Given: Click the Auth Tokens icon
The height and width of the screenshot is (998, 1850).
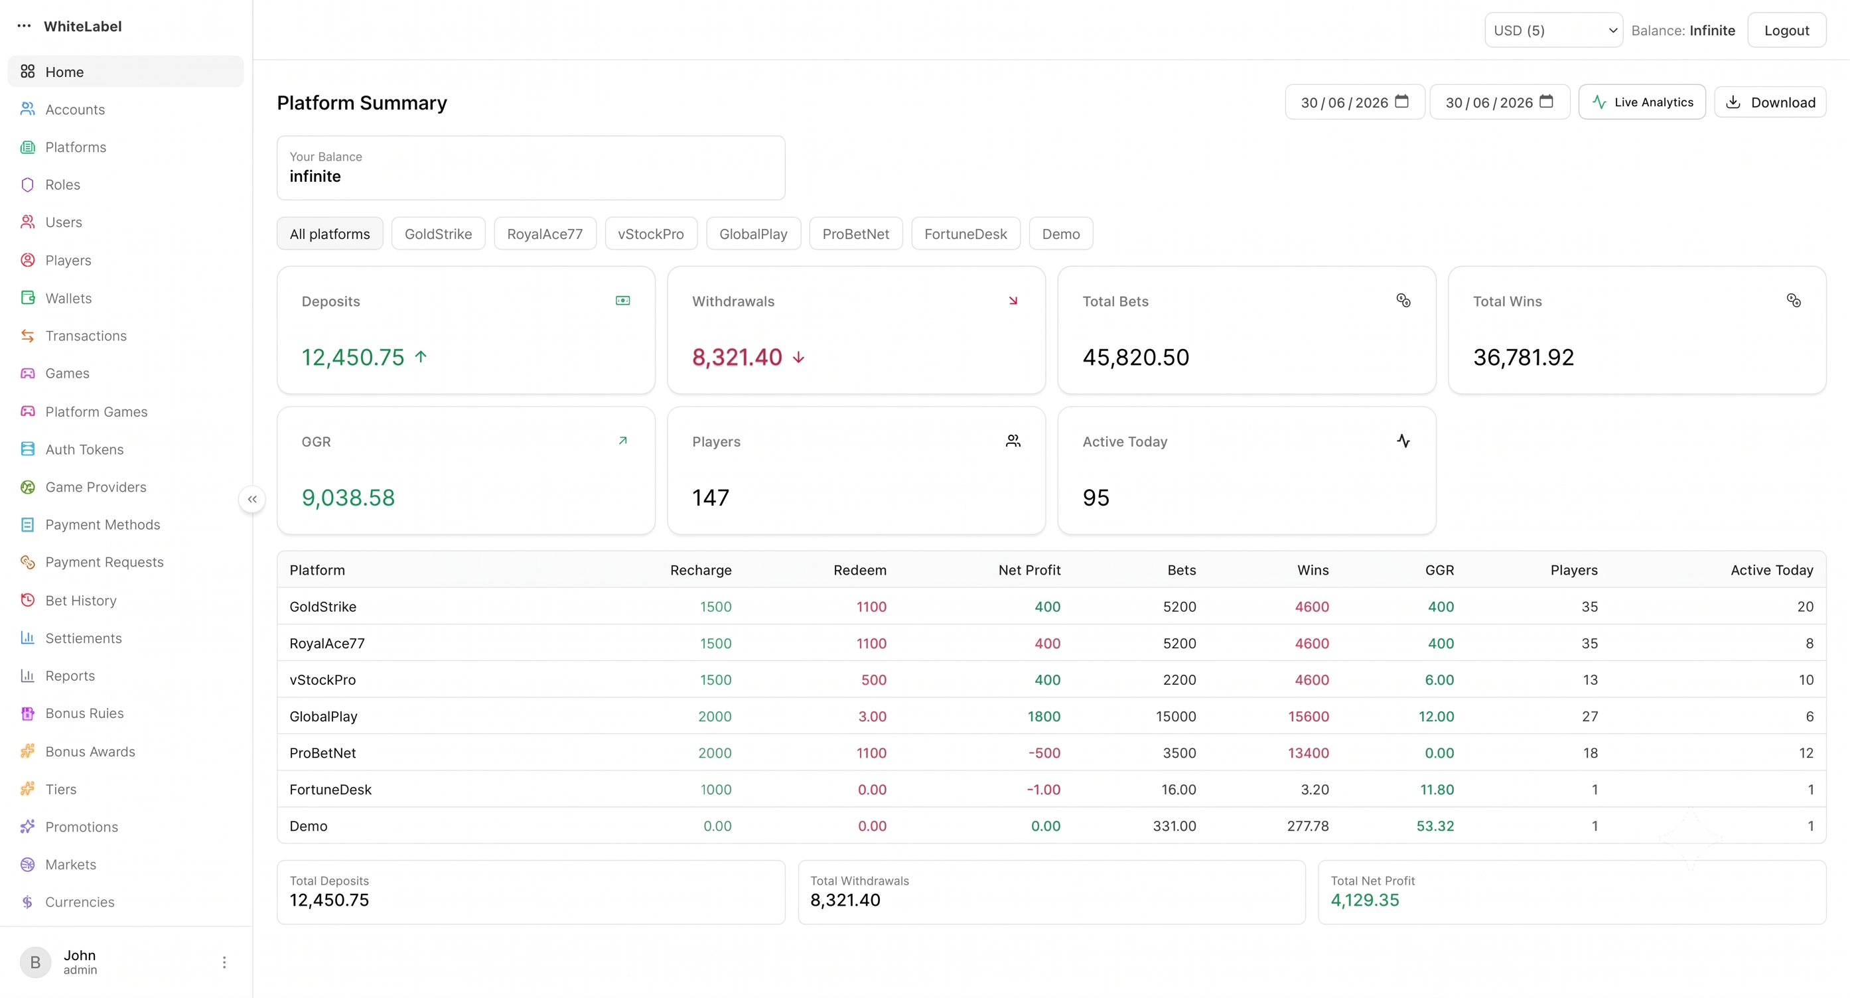Looking at the screenshot, I should click(27, 449).
